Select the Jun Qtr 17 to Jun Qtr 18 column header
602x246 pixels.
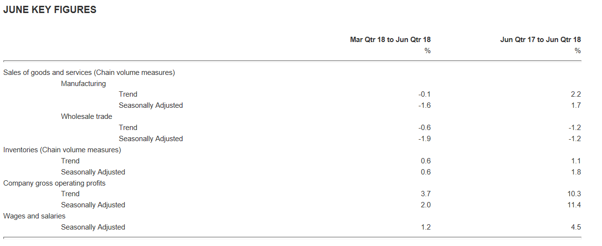[540, 40]
